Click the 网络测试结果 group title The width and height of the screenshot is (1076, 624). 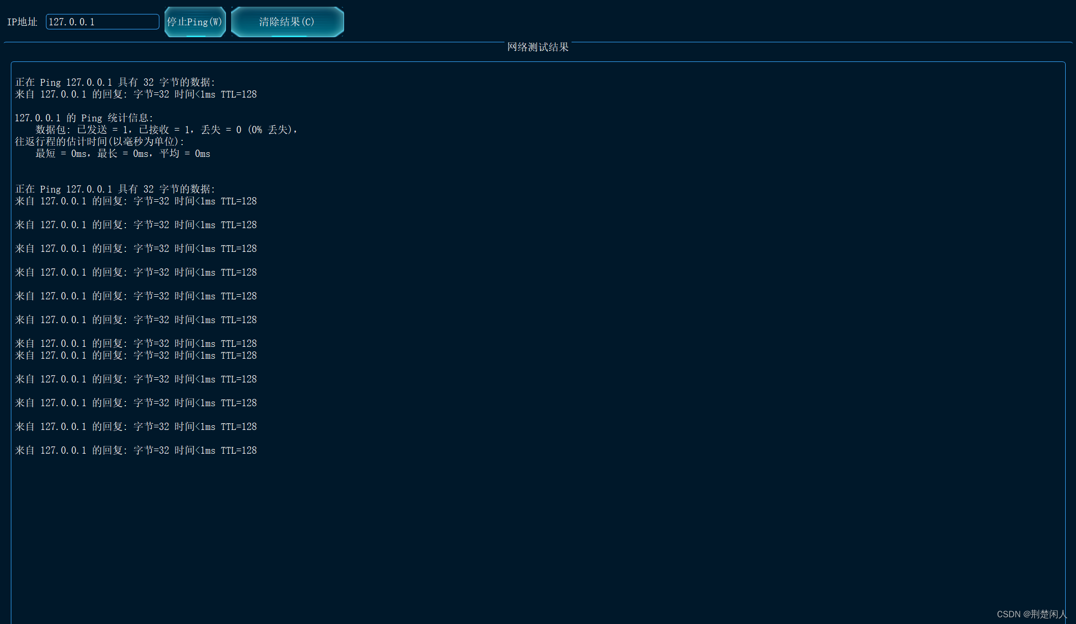[538, 47]
